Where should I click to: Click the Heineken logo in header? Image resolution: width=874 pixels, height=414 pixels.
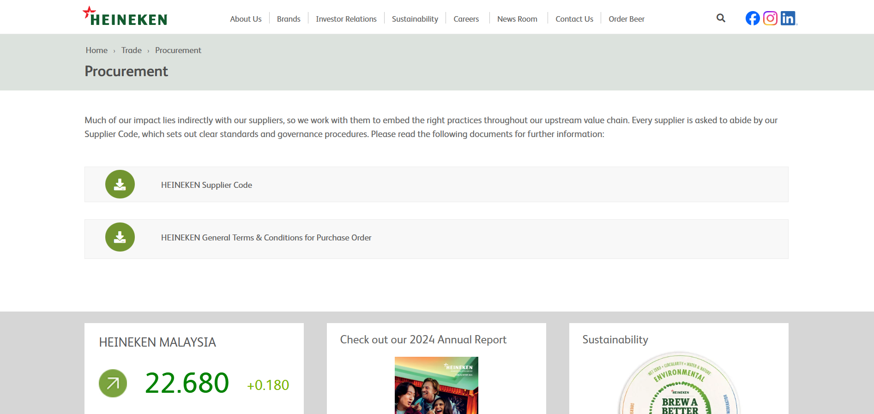tap(125, 17)
